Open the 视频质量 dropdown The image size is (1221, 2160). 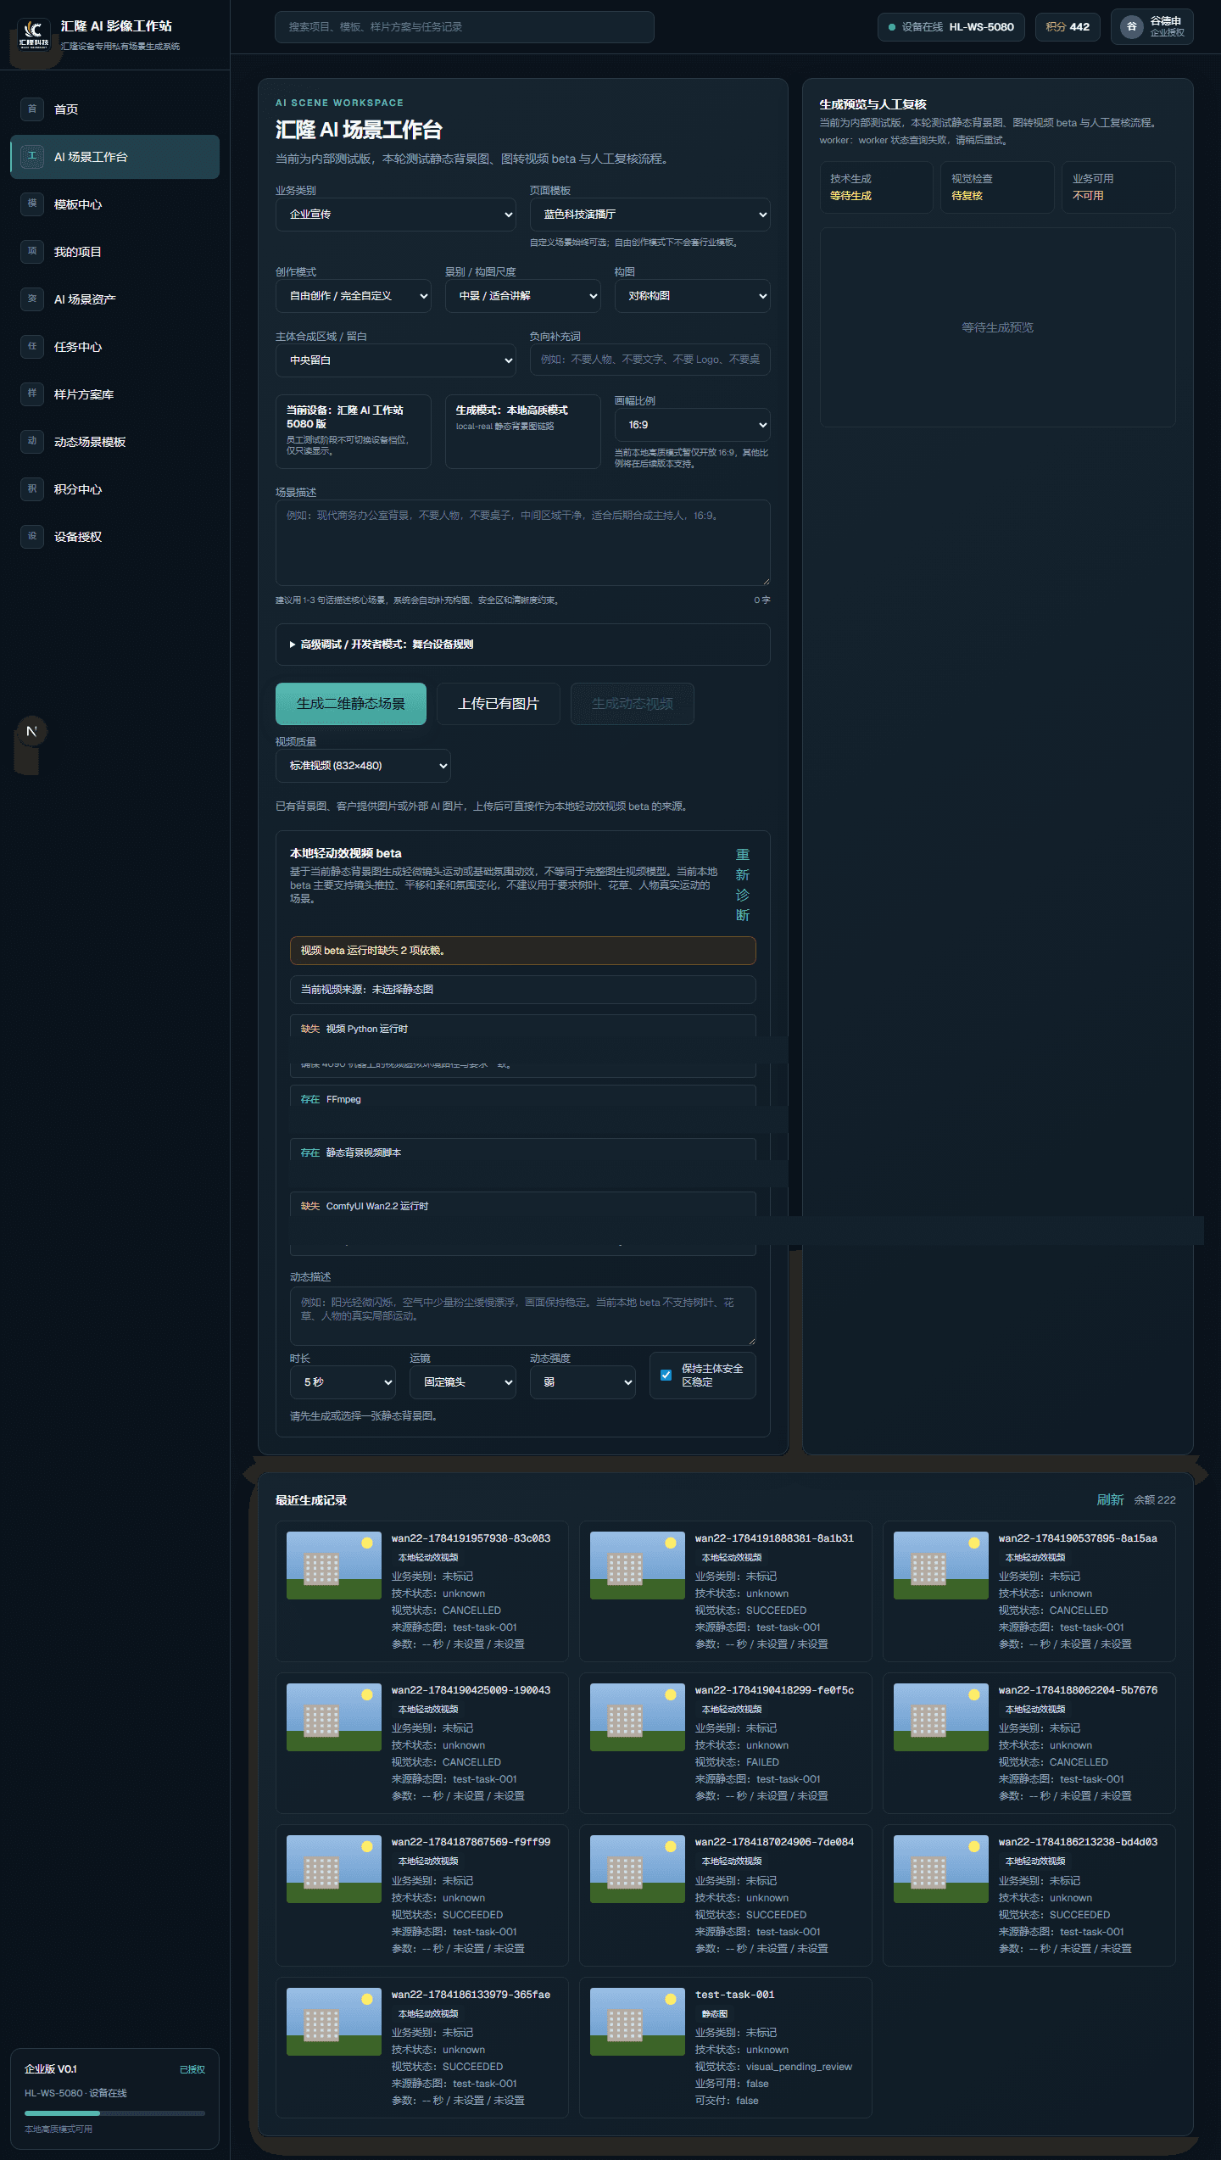(363, 765)
